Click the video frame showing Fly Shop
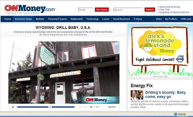The height and width of the screenshot is (117, 193). tap(64, 72)
